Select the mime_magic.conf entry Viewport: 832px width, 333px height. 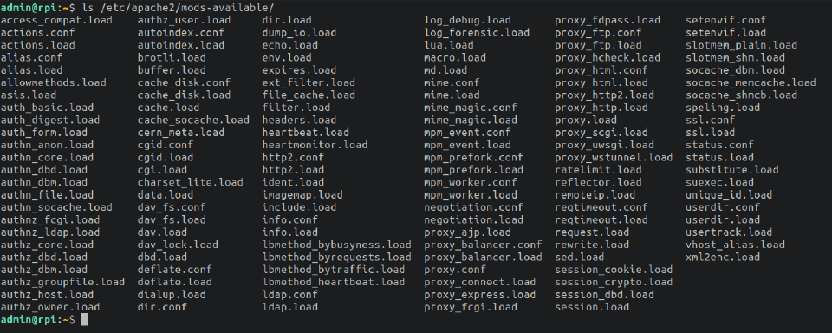coord(470,108)
